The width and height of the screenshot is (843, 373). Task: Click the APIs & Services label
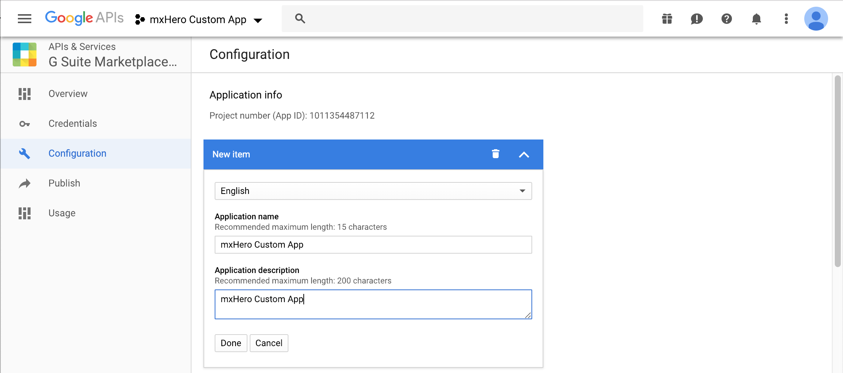pyautogui.click(x=82, y=47)
